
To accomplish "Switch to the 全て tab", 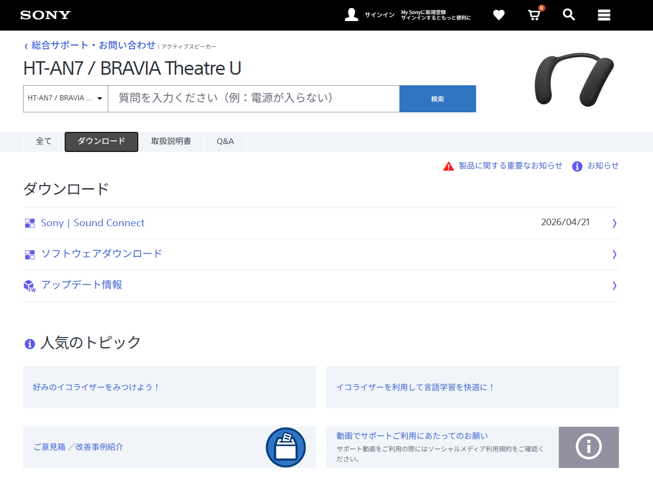I will (44, 141).
